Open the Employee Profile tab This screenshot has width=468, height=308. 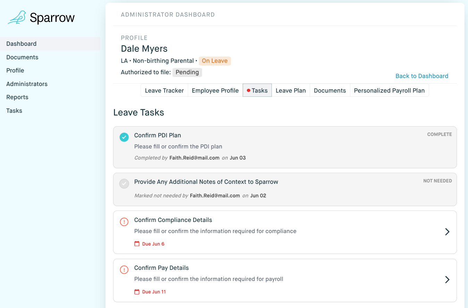[215, 91]
